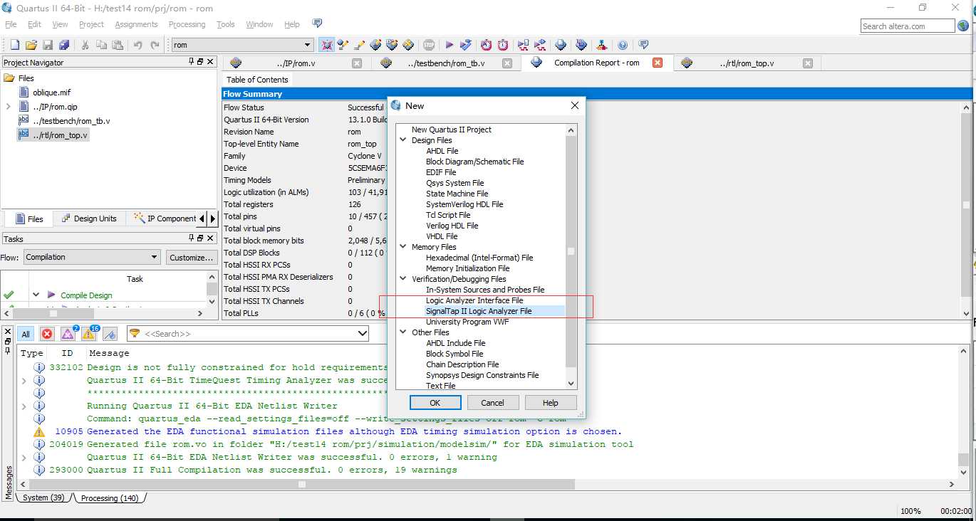The width and height of the screenshot is (976, 521).
Task: Select SignalTap II Logic Analyzer File
Action: [x=479, y=311]
